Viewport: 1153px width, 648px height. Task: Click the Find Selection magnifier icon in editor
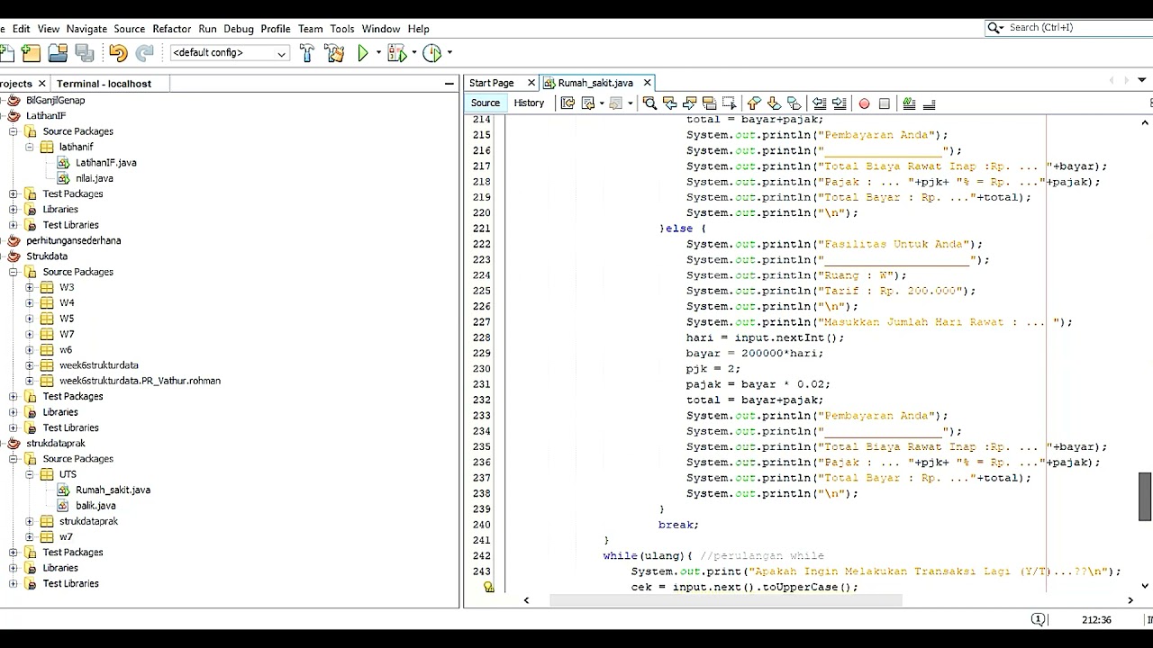tap(649, 103)
